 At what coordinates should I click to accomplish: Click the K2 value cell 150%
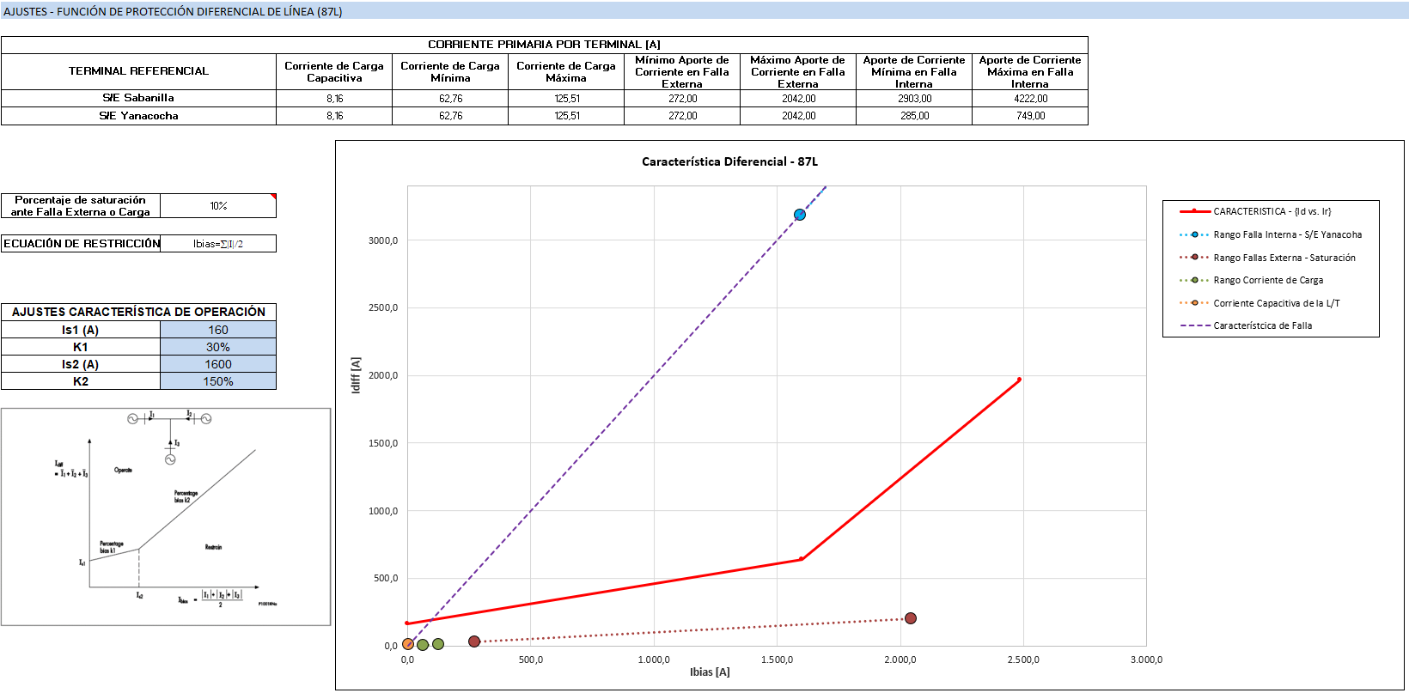point(218,381)
